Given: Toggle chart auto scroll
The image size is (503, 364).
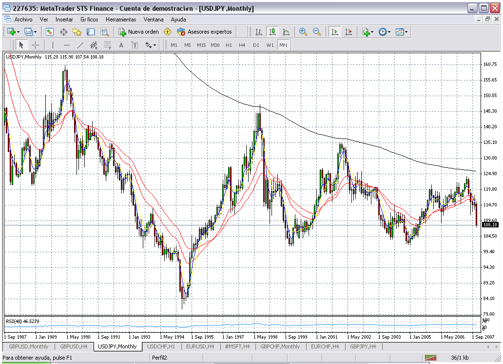Looking at the screenshot, I should click(x=335, y=32).
